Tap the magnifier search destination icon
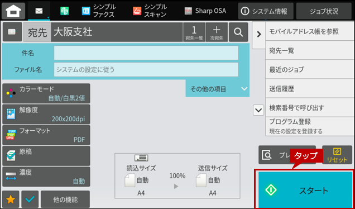 click(x=238, y=32)
